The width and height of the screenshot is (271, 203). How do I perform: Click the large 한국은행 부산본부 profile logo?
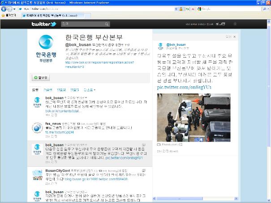tap(46, 48)
